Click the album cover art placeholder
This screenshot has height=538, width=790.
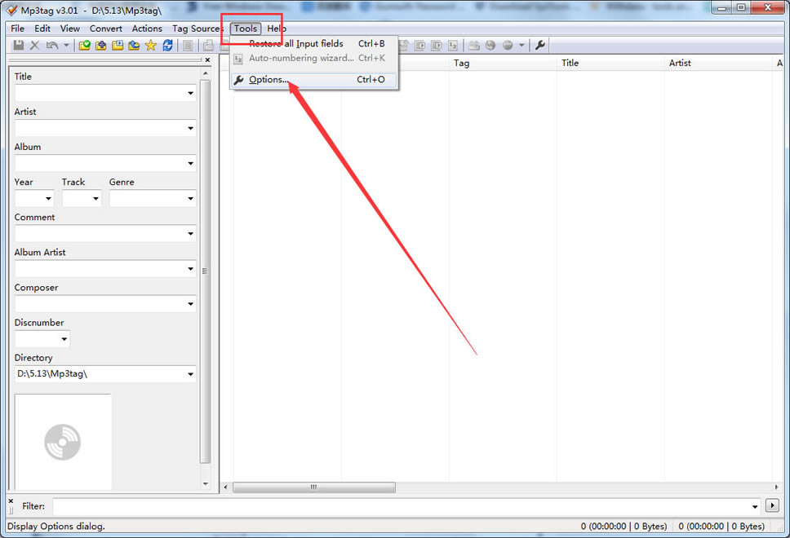[x=63, y=442]
